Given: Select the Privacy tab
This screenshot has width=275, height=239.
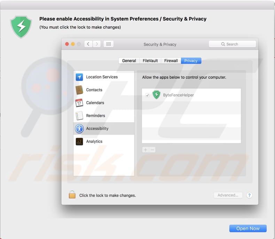Looking at the screenshot, I should (x=191, y=61).
